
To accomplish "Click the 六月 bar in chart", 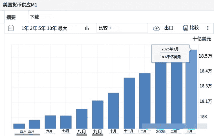I will 50,122.
